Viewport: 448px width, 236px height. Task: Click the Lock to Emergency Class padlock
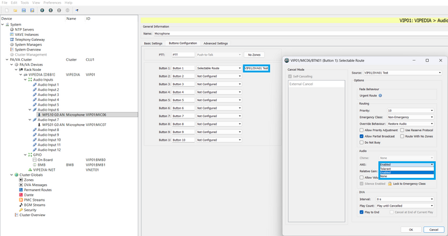click(390, 184)
